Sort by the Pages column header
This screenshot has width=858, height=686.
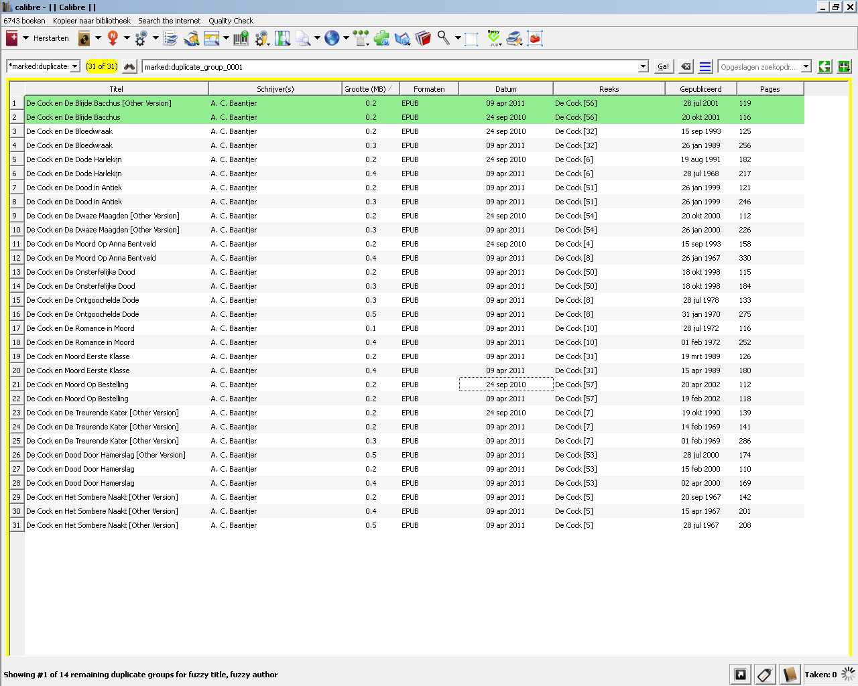(x=770, y=88)
